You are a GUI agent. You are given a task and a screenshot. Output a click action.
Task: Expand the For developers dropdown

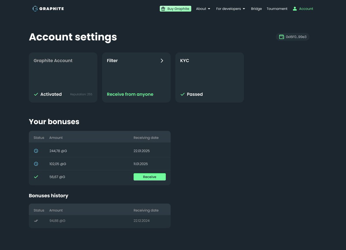click(230, 9)
